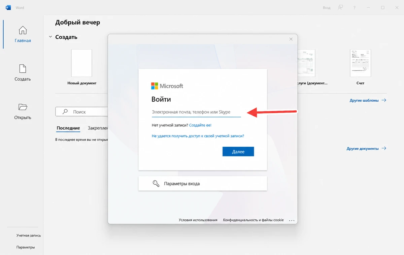The height and width of the screenshot is (255, 404).
Task: Click the Word logo in title bar
Action: [x=8, y=7]
